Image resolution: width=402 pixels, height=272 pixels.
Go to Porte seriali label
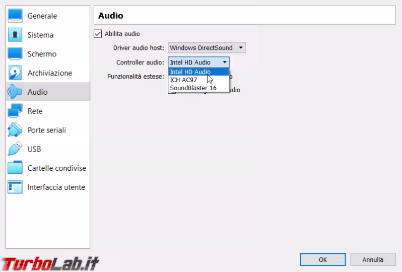[x=47, y=130]
